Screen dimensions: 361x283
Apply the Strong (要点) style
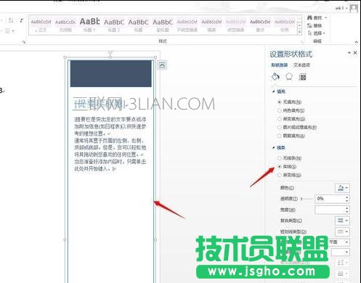coord(260,25)
